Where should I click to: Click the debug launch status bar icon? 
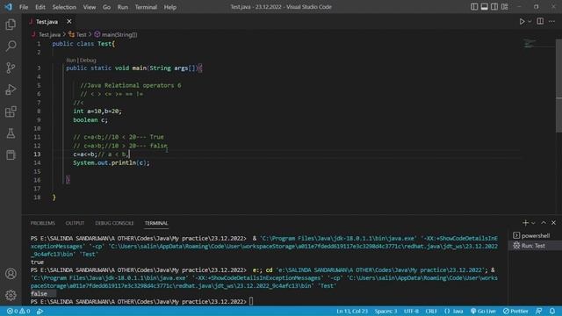tap(40, 311)
